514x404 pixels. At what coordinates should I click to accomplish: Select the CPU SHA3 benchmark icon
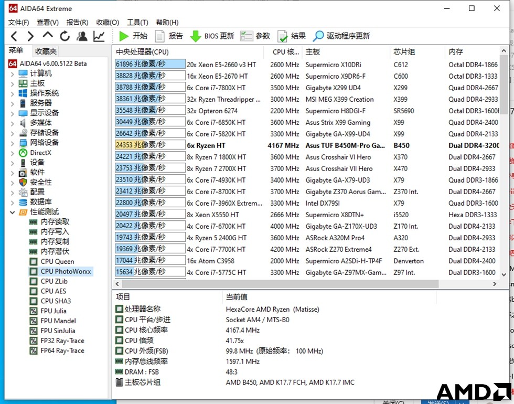tap(34, 301)
